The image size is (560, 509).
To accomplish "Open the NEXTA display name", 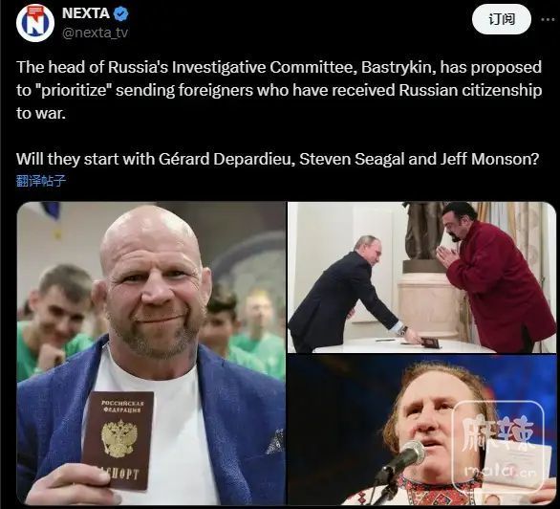I will [x=86, y=13].
